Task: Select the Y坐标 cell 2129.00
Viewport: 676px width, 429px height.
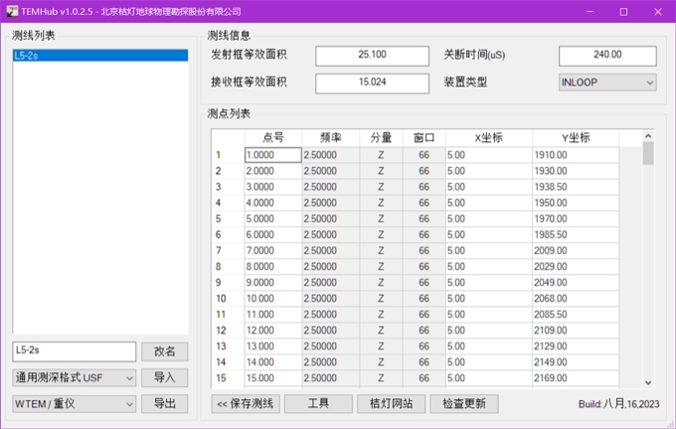Action: (576, 347)
